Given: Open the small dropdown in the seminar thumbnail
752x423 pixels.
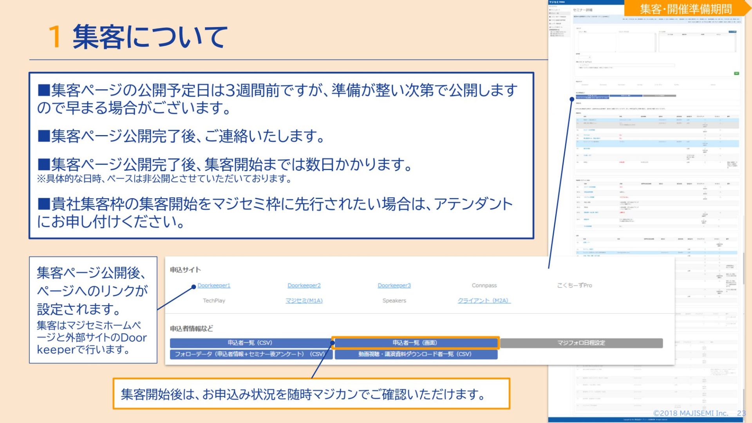Looking at the screenshot, I should coord(584,58).
